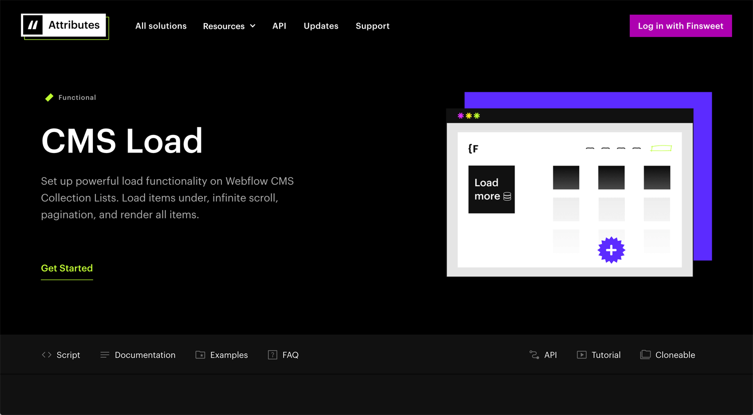Open the Resources menu
This screenshot has height=415, width=753.
tap(229, 26)
